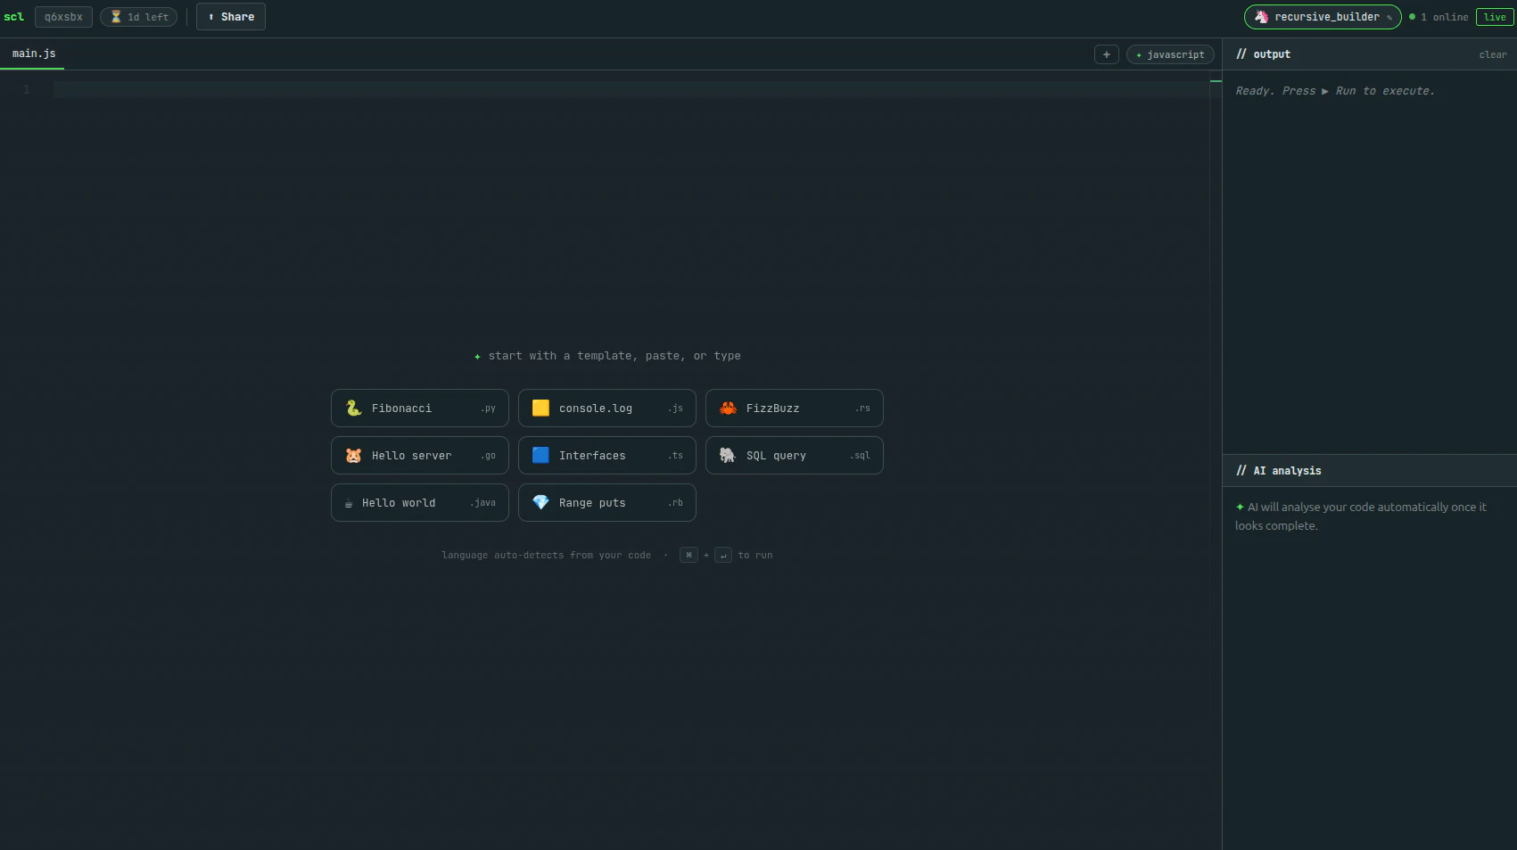Click the unicorn avatar beside recursive_builder

click(1261, 17)
